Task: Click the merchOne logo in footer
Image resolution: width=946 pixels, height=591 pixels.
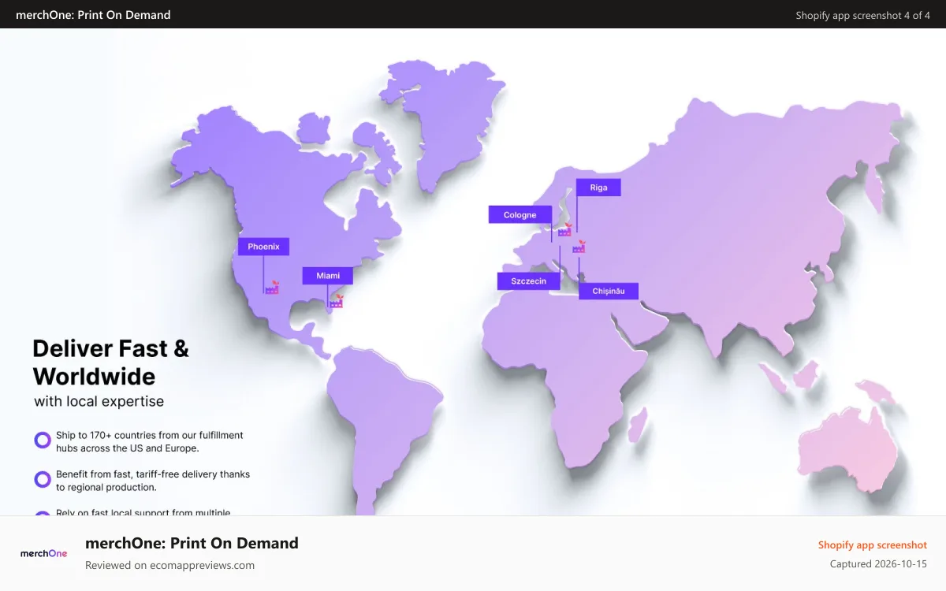Action: point(44,553)
